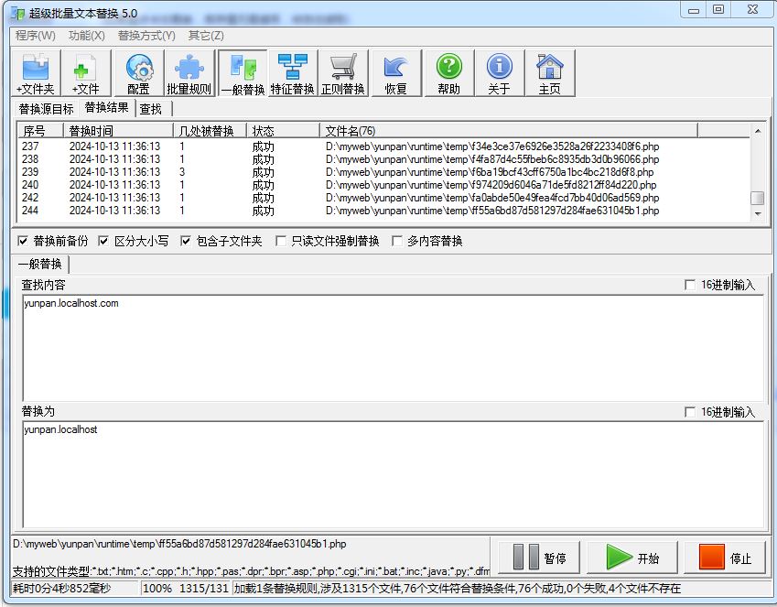The image size is (777, 607).
Task: Open the 替换方式(Y) menu
Action: (x=146, y=36)
